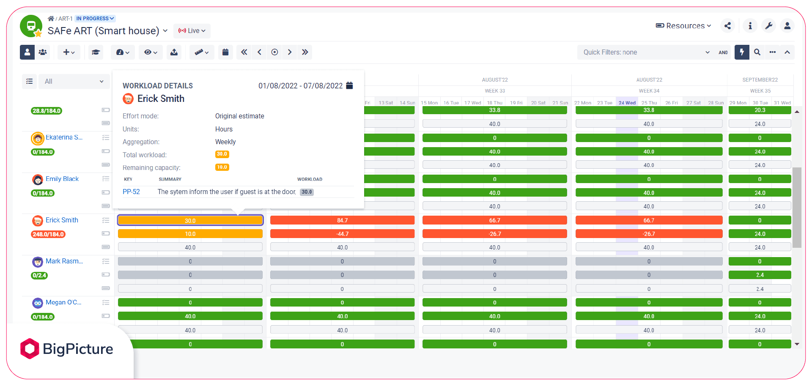This screenshot has height=389, width=812.
Task: Open the eye view options dropdown
Action: tap(151, 52)
